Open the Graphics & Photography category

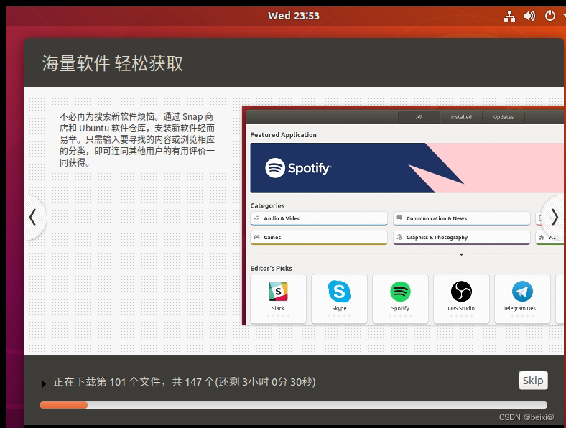pos(461,238)
